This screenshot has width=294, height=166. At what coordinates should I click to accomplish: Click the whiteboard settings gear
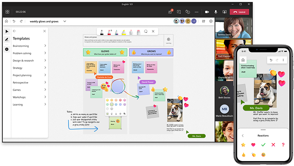tap(211, 21)
